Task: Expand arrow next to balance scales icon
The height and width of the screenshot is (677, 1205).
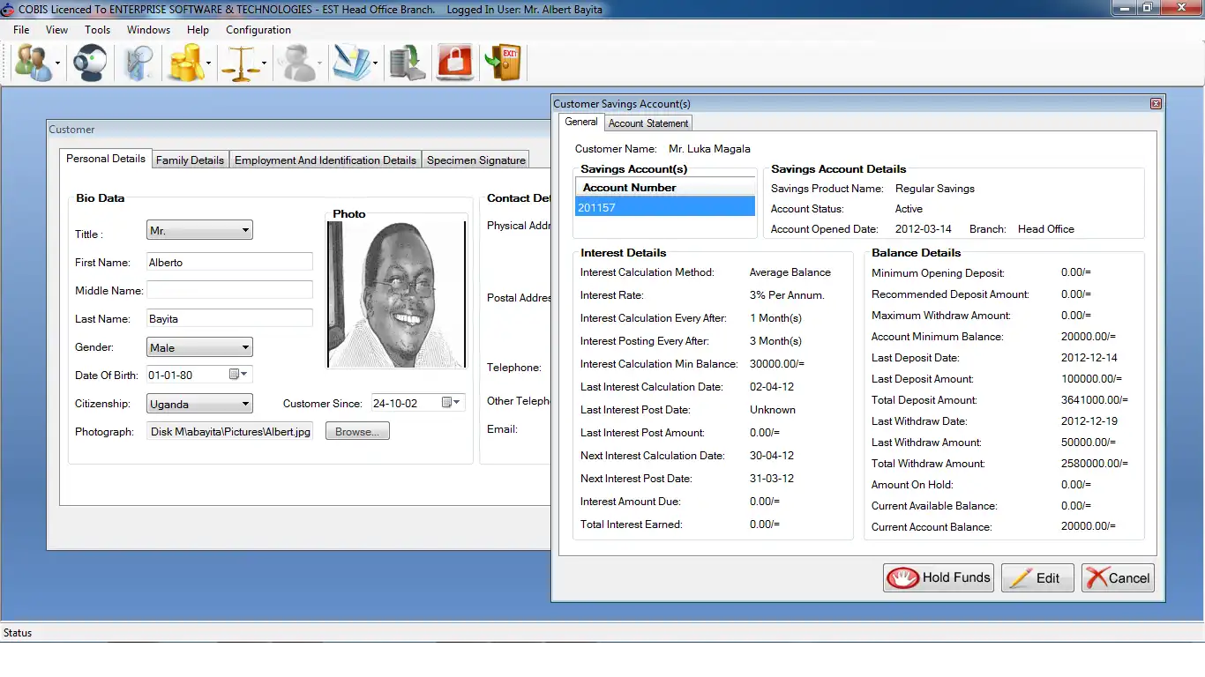Action: tap(264, 63)
